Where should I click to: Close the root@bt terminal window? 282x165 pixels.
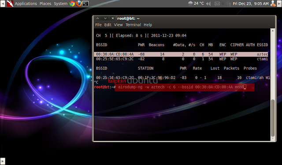tap(113, 18)
